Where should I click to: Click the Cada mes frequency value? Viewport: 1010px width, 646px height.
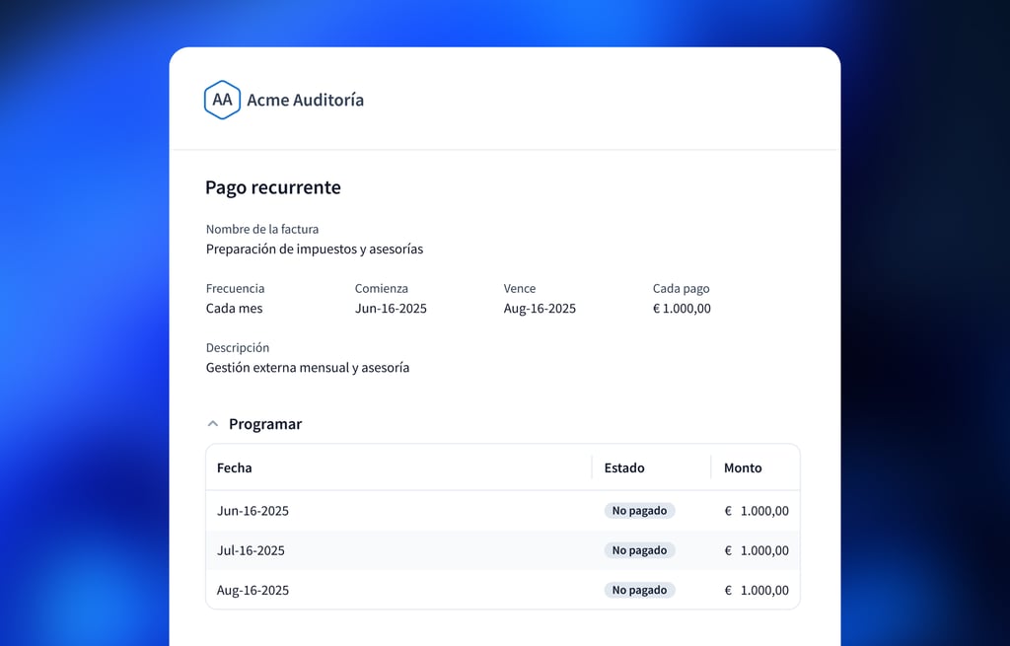click(x=234, y=309)
